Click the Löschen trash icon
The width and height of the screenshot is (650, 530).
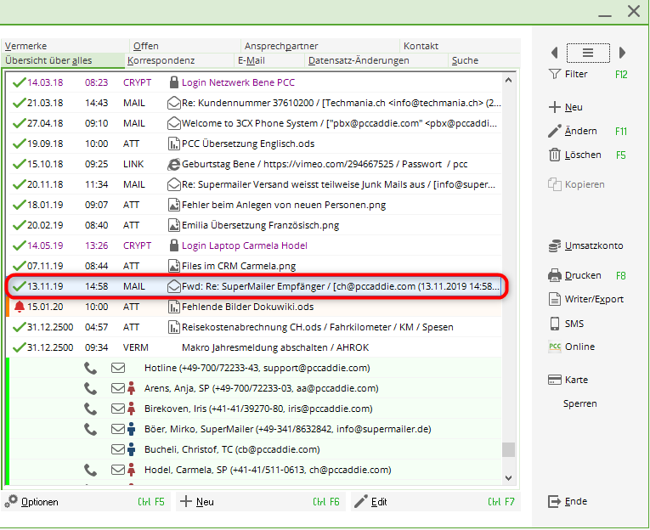point(555,155)
